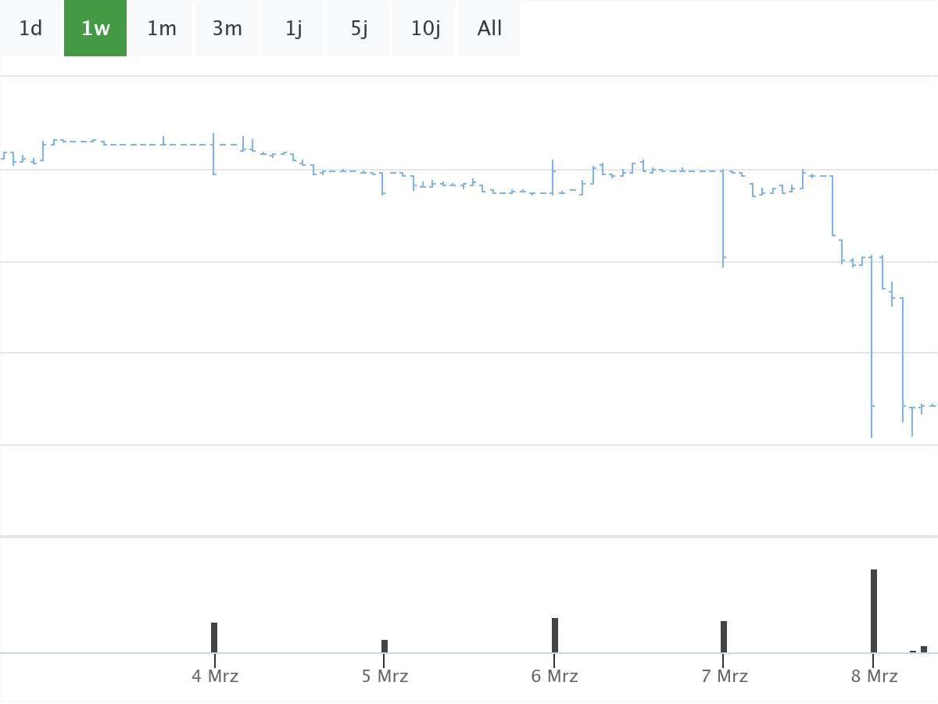938x704 pixels.
Task: Click the tallest volume bar above 8 Mrz
Action: (873, 610)
